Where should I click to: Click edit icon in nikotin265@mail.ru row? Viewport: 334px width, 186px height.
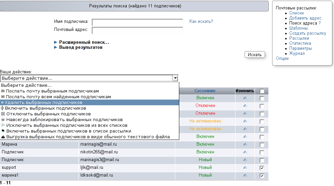tap(245, 152)
